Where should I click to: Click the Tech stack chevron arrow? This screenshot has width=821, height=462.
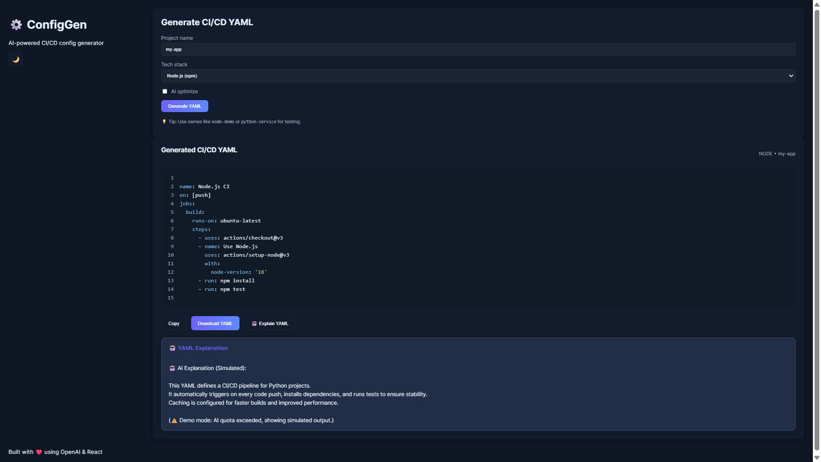coord(791,76)
